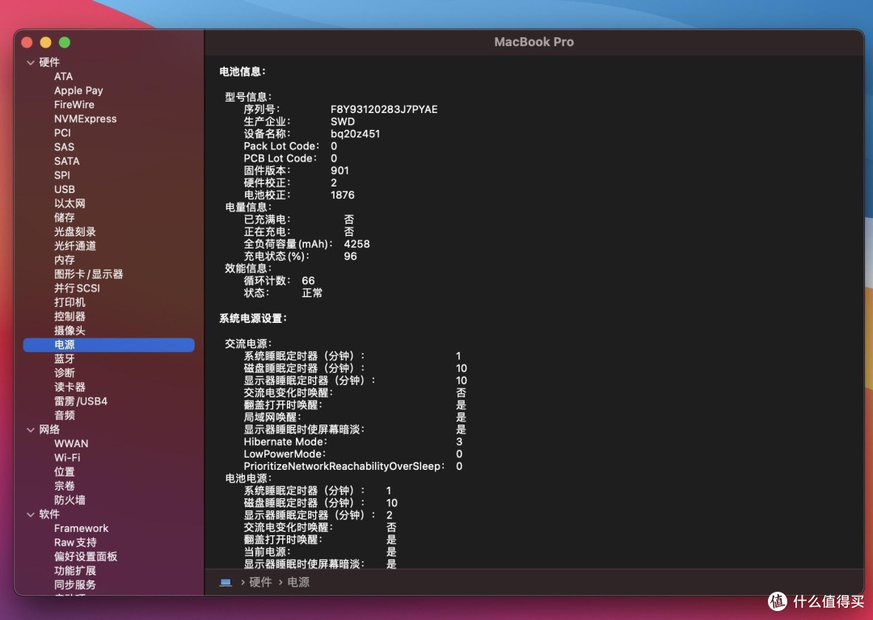Image resolution: width=873 pixels, height=620 pixels.
Task: Click the manufacturer value SWD
Action: [343, 122]
